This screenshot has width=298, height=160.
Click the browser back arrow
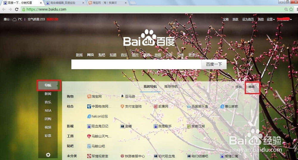4,9
